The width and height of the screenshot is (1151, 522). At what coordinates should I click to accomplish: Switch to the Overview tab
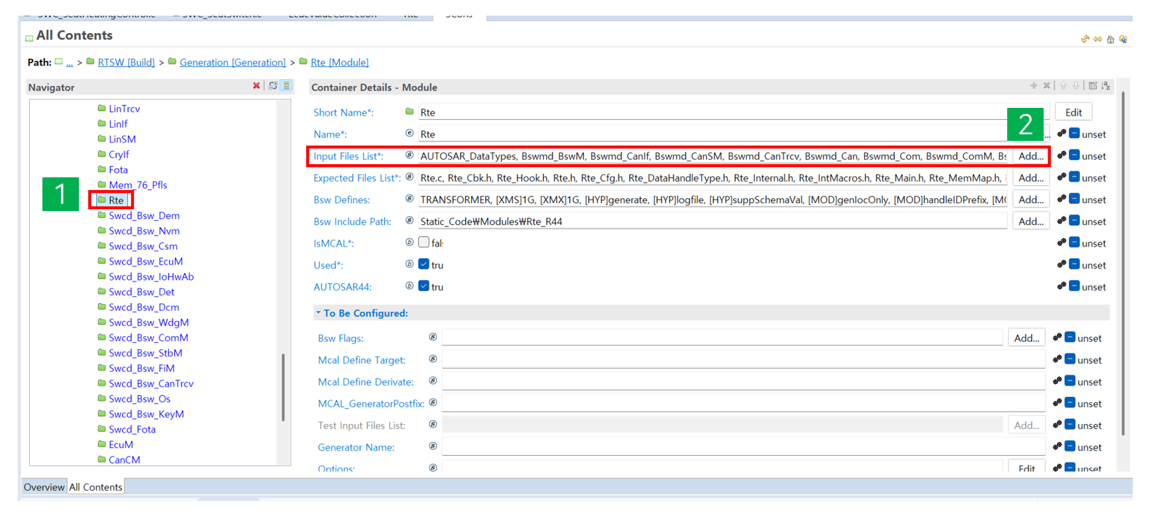[x=44, y=487]
